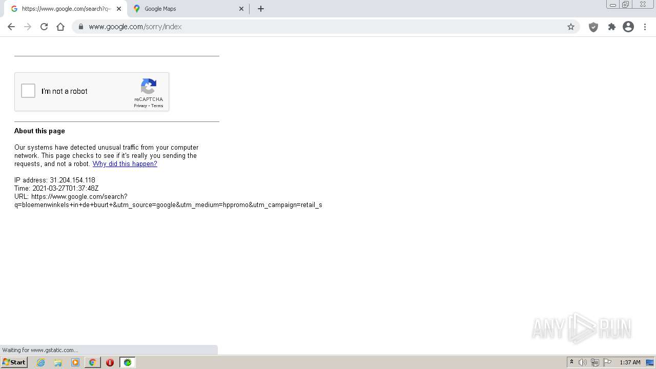The width and height of the screenshot is (656, 369).
Task: Launch Internet Explorer from the taskbar
Action: pyautogui.click(x=41, y=362)
